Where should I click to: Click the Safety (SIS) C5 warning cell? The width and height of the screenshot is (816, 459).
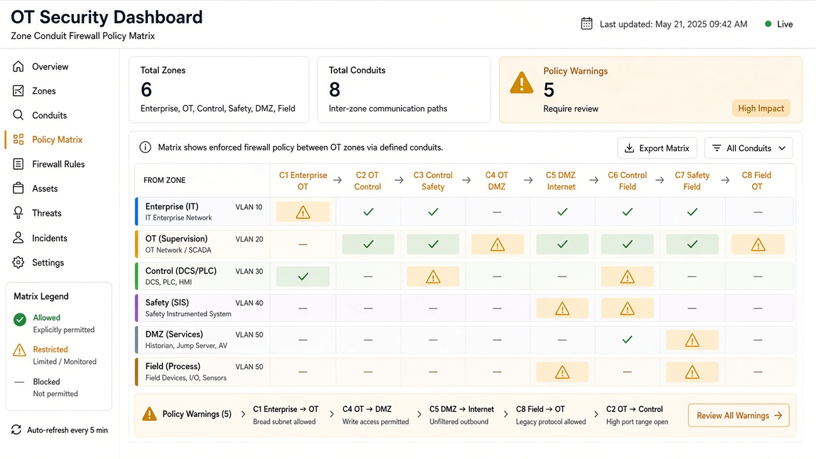[562, 308]
